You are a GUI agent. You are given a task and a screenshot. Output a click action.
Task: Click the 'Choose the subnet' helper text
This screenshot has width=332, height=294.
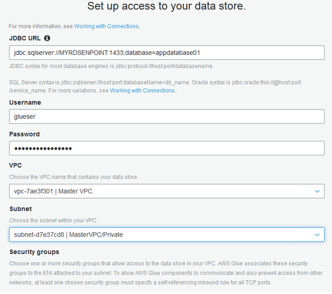(x=54, y=221)
